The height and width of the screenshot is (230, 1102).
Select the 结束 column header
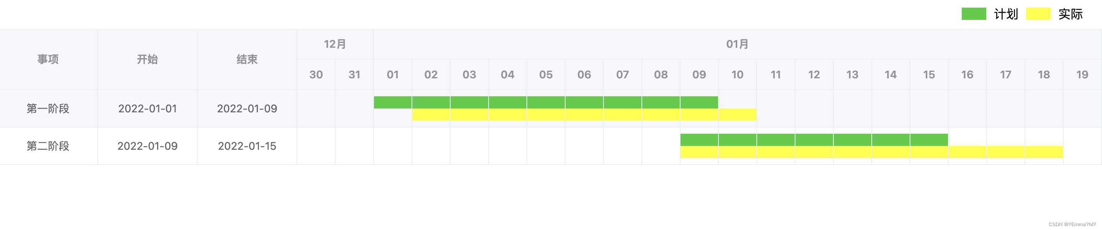(x=247, y=59)
